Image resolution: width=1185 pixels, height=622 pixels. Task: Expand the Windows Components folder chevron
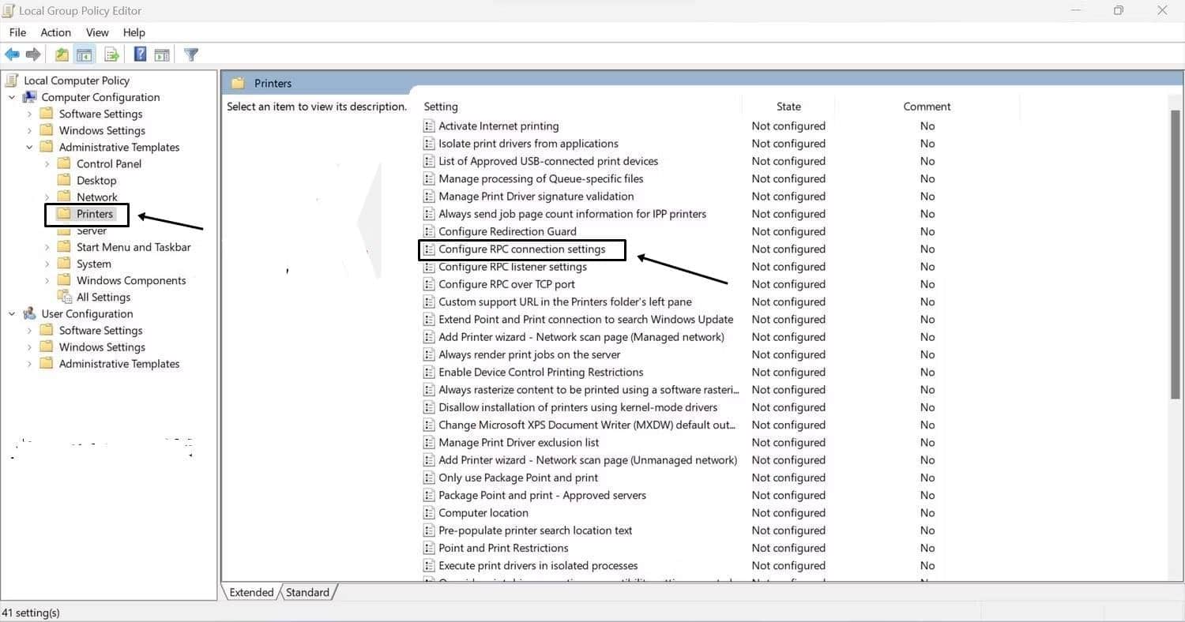pyautogui.click(x=47, y=280)
